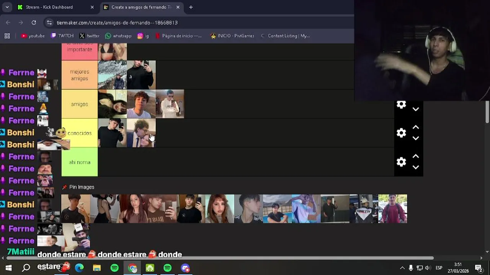Select the red-haired woman pool image
This screenshot has height=275, width=490.
(220, 209)
